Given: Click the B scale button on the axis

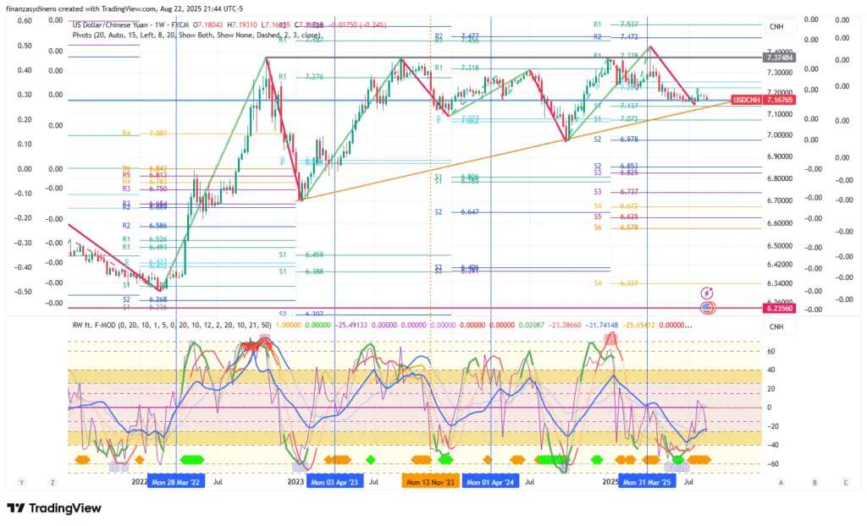Looking at the screenshot, I should click(815, 482).
